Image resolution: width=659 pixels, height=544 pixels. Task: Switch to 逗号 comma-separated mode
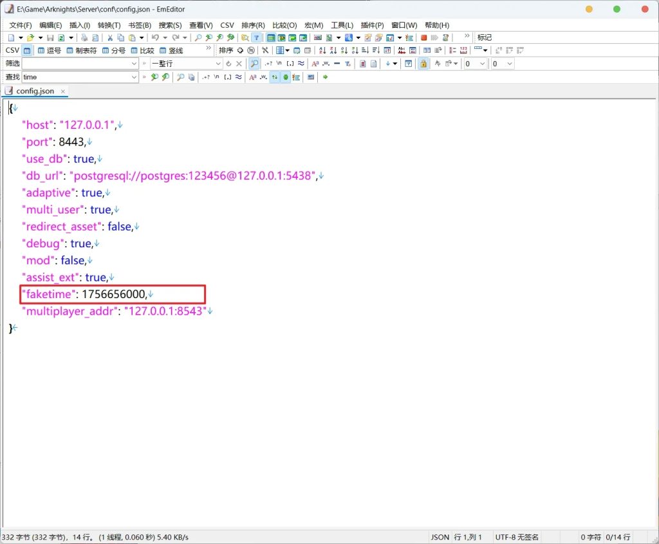(x=50, y=51)
